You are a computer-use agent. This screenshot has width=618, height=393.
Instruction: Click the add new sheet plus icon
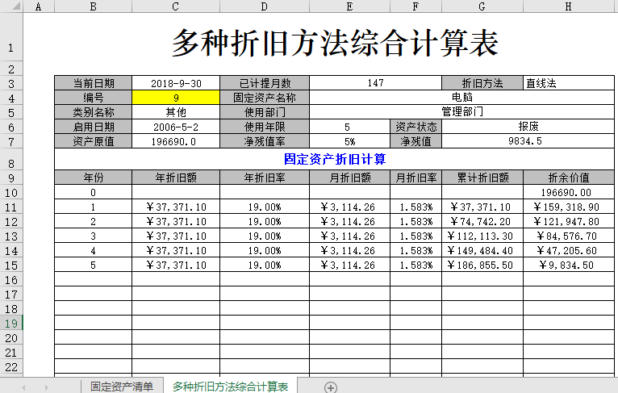point(330,387)
